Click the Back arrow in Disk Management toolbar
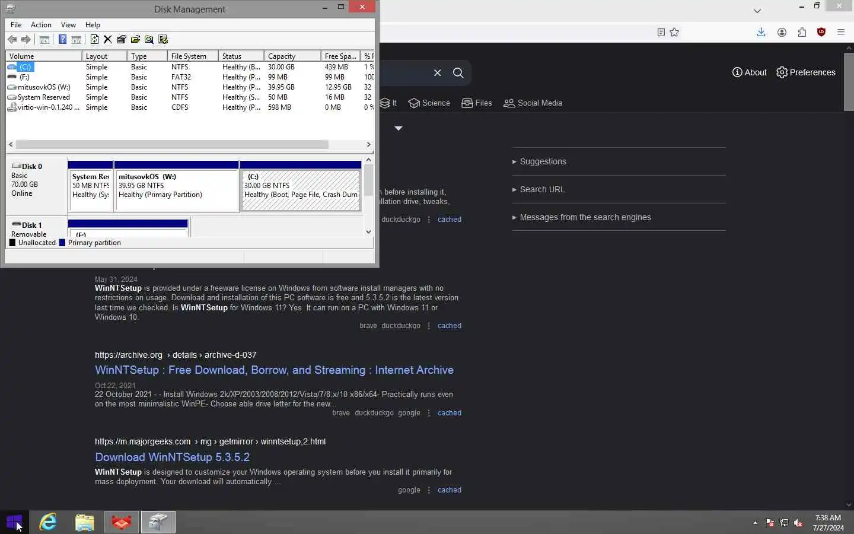Screen dimensions: 854x534 tap(12, 40)
